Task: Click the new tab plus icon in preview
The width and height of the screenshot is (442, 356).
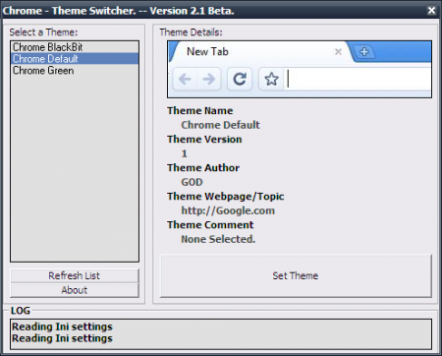Action: point(364,52)
